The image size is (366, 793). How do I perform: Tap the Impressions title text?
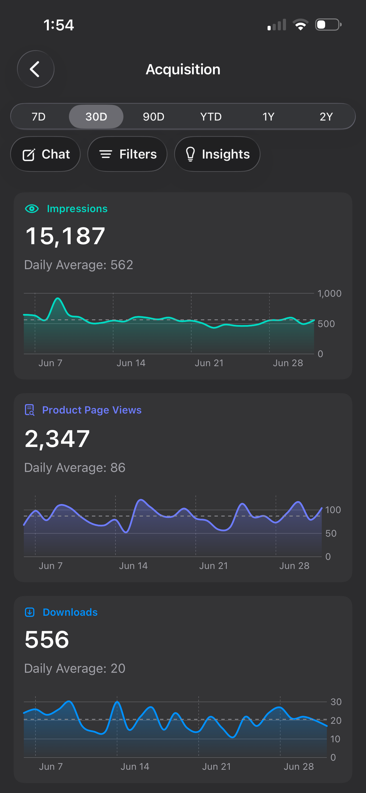pos(77,209)
